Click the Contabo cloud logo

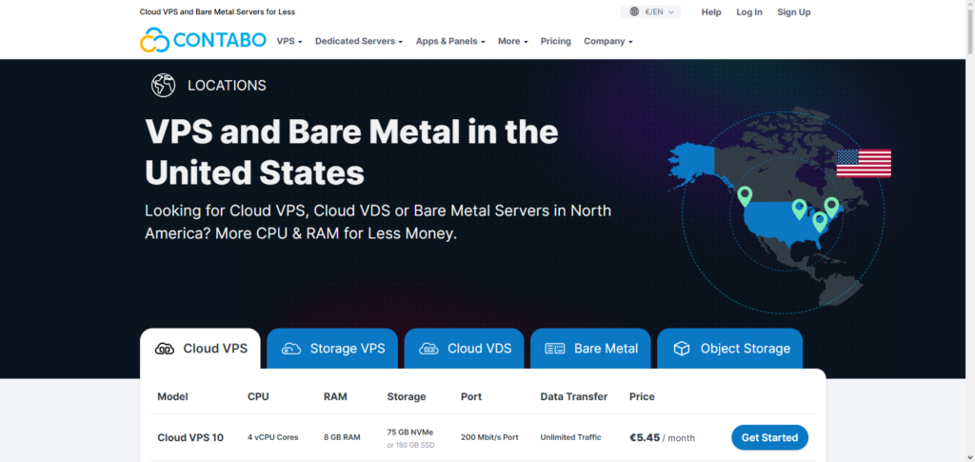[x=154, y=41]
